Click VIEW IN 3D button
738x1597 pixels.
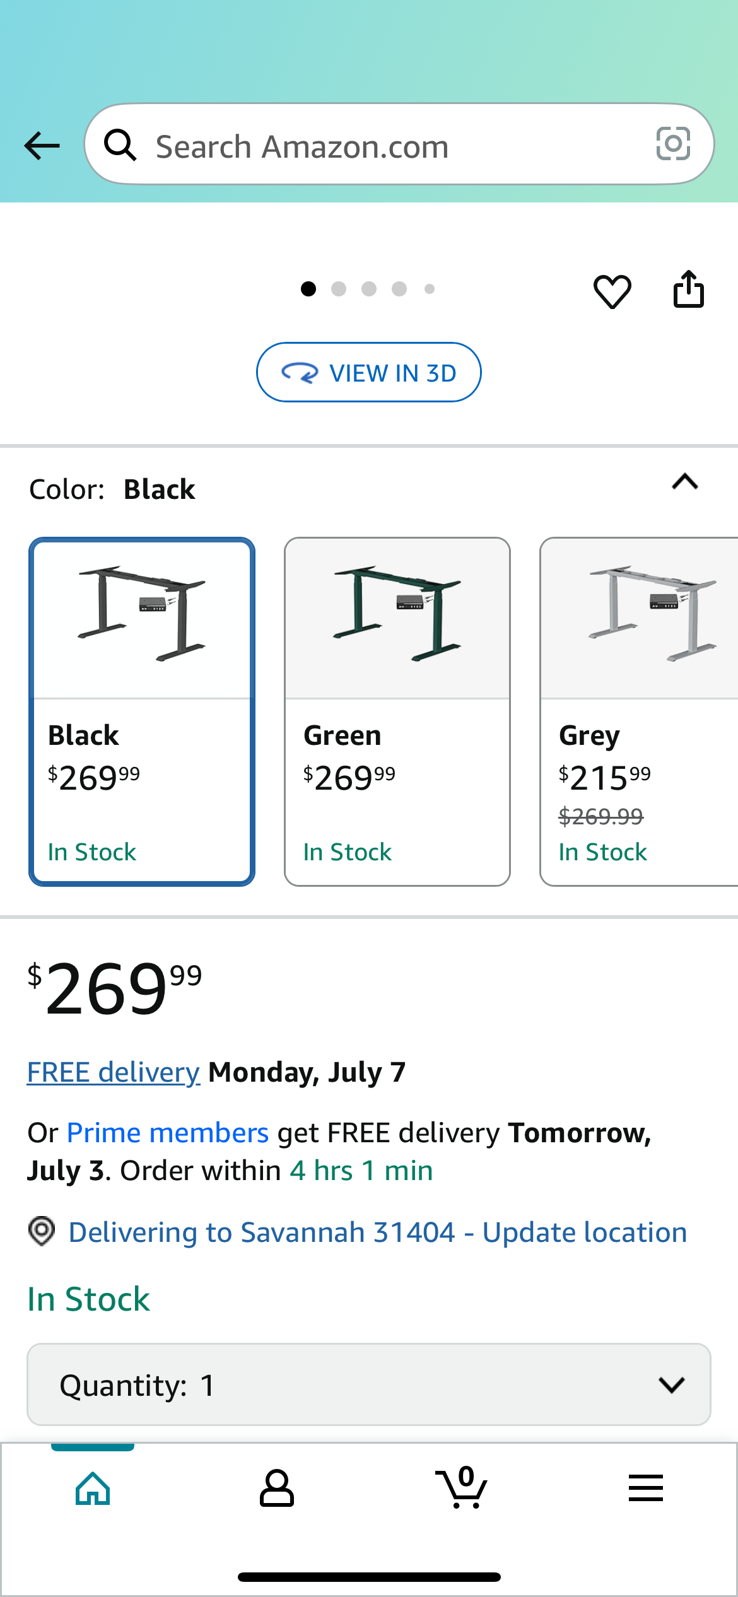pos(369,373)
